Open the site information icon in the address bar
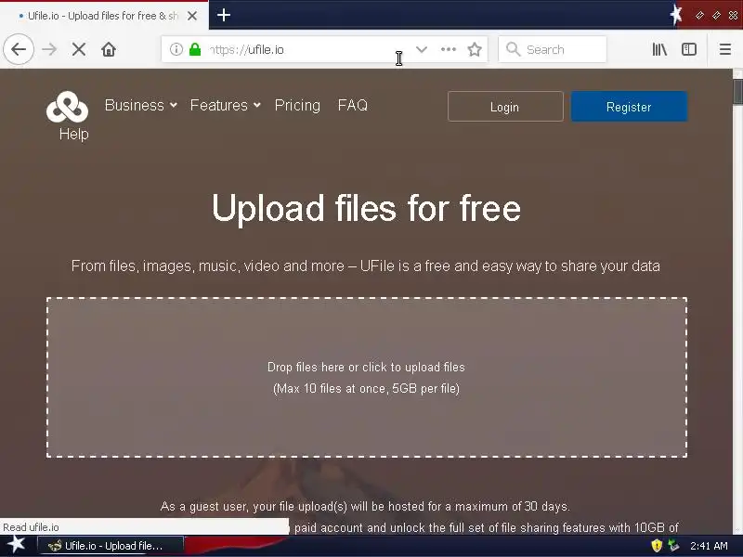This screenshot has height=557, width=743. point(176,49)
